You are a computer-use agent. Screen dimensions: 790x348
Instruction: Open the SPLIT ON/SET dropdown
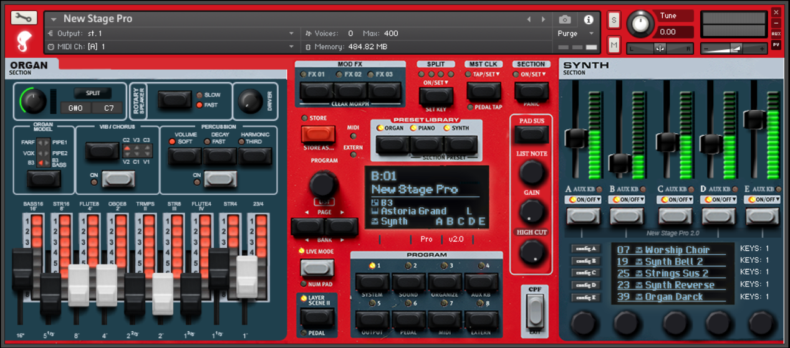pyautogui.click(x=436, y=82)
